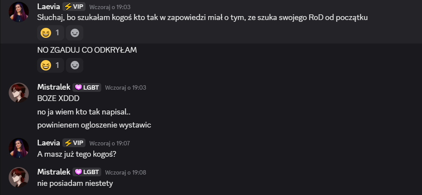Click the LGBT heart badge at 19:03
422x195 pixels.
click(x=87, y=87)
